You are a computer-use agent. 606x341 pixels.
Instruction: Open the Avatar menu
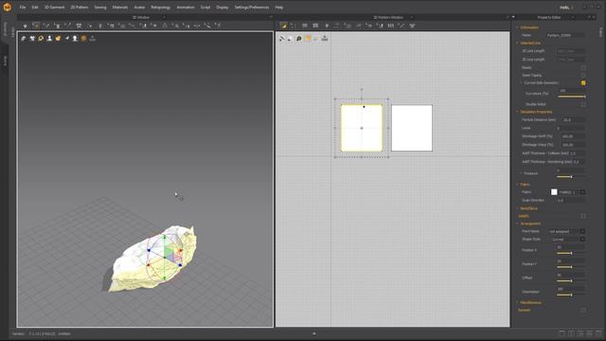coord(139,8)
